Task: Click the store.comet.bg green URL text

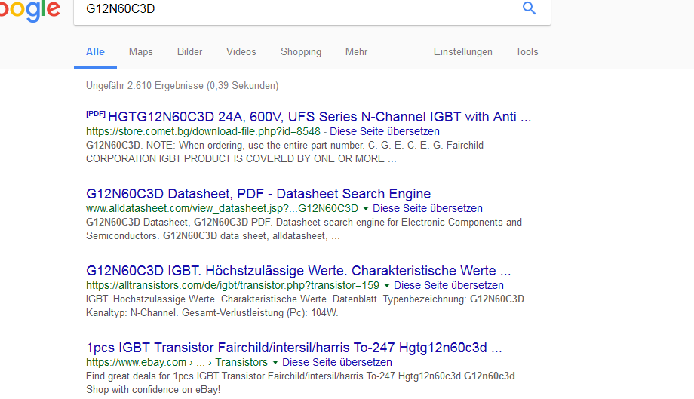Action: tap(203, 131)
